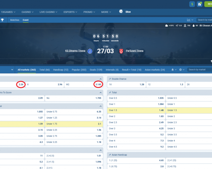Select Double Chance 1X at 1.28
The image size is (212, 169).
(127, 84)
